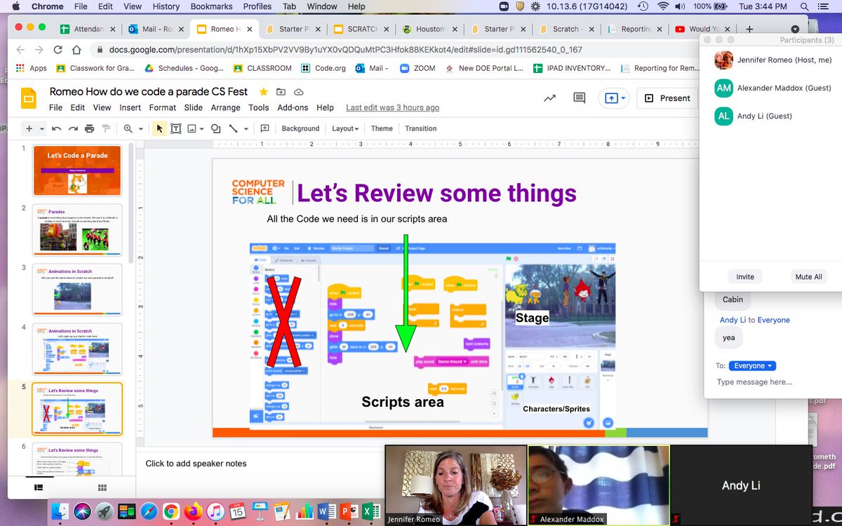Click the print icon in Slides toolbar
The image size is (842, 526).
tap(89, 129)
